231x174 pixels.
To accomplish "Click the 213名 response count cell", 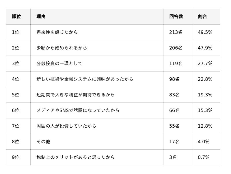I will click(176, 32).
